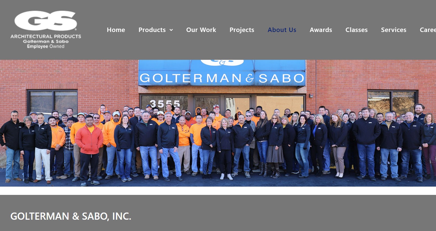This screenshot has width=436, height=231.
Task: Click the oval logo on blue awning
Action: [222, 63]
